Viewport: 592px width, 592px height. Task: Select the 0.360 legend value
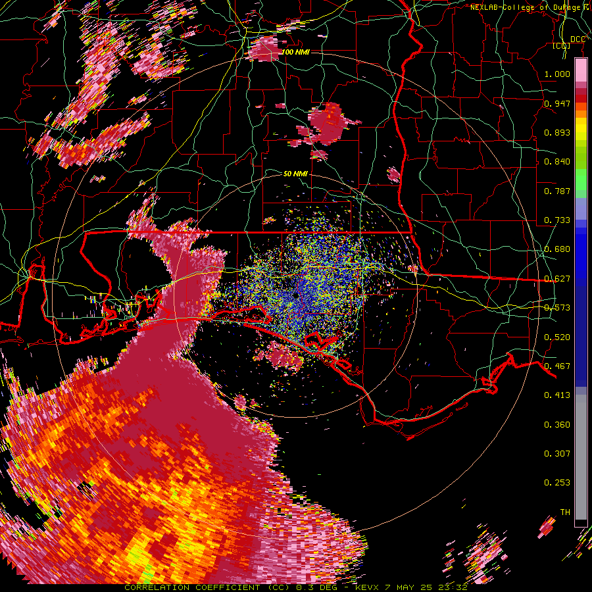pyautogui.click(x=557, y=425)
